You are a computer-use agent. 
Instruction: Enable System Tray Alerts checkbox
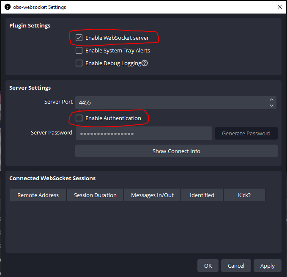tap(79, 51)
